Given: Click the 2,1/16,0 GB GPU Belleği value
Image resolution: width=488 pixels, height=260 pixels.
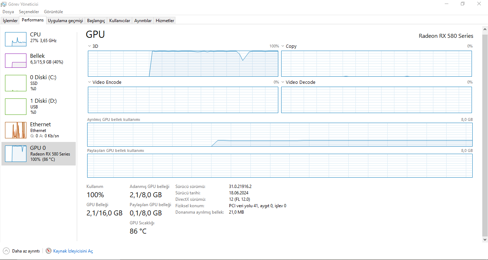Looking at the screenshot, I should coord(105,213).
